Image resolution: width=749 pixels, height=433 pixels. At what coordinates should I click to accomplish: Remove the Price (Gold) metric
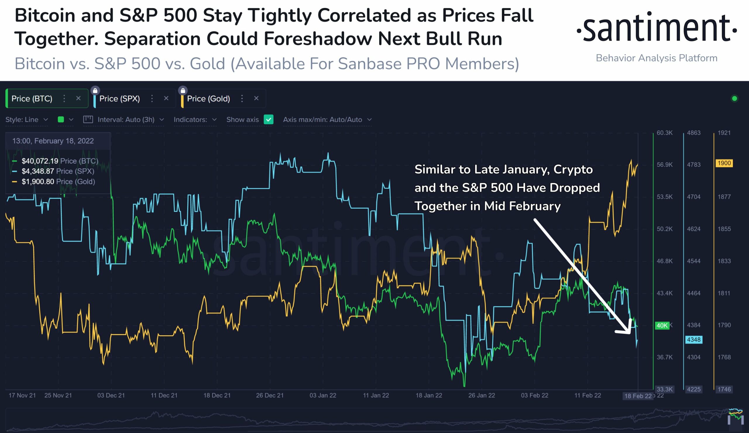[x=256, y=98]
